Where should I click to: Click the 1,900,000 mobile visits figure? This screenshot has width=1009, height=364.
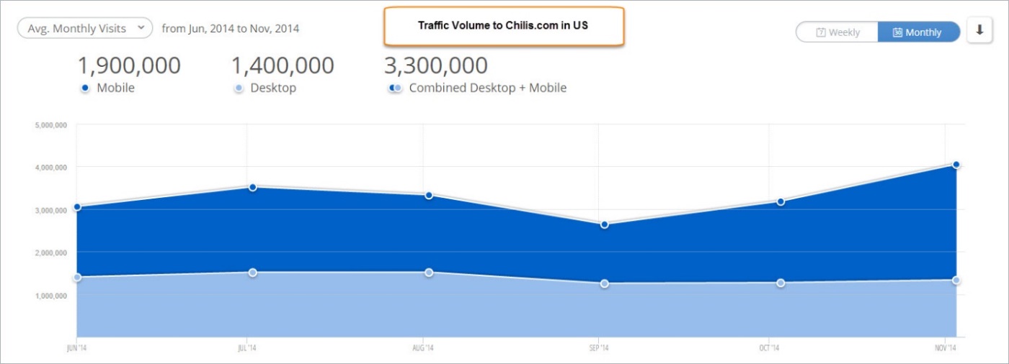pos(128,65)
